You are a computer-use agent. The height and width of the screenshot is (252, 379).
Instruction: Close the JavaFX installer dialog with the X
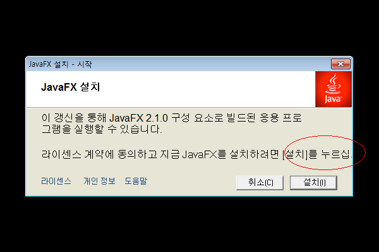pos(340,64)
